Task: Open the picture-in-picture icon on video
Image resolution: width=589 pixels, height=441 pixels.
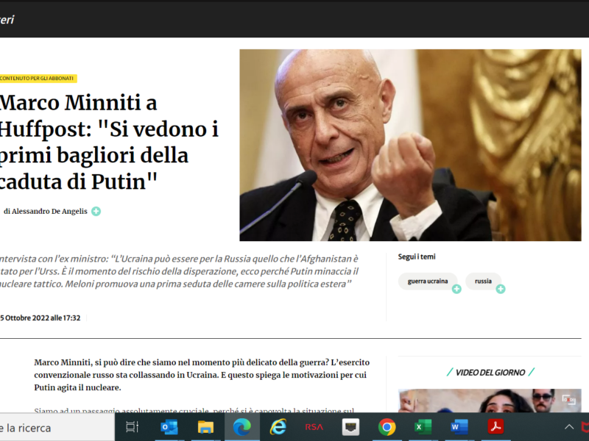Action: coord(568,400)
